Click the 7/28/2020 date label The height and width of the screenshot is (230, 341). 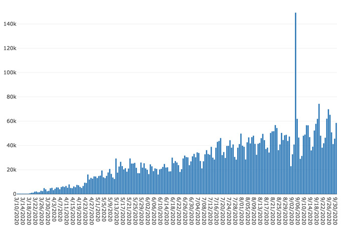[x=235, y=210]
